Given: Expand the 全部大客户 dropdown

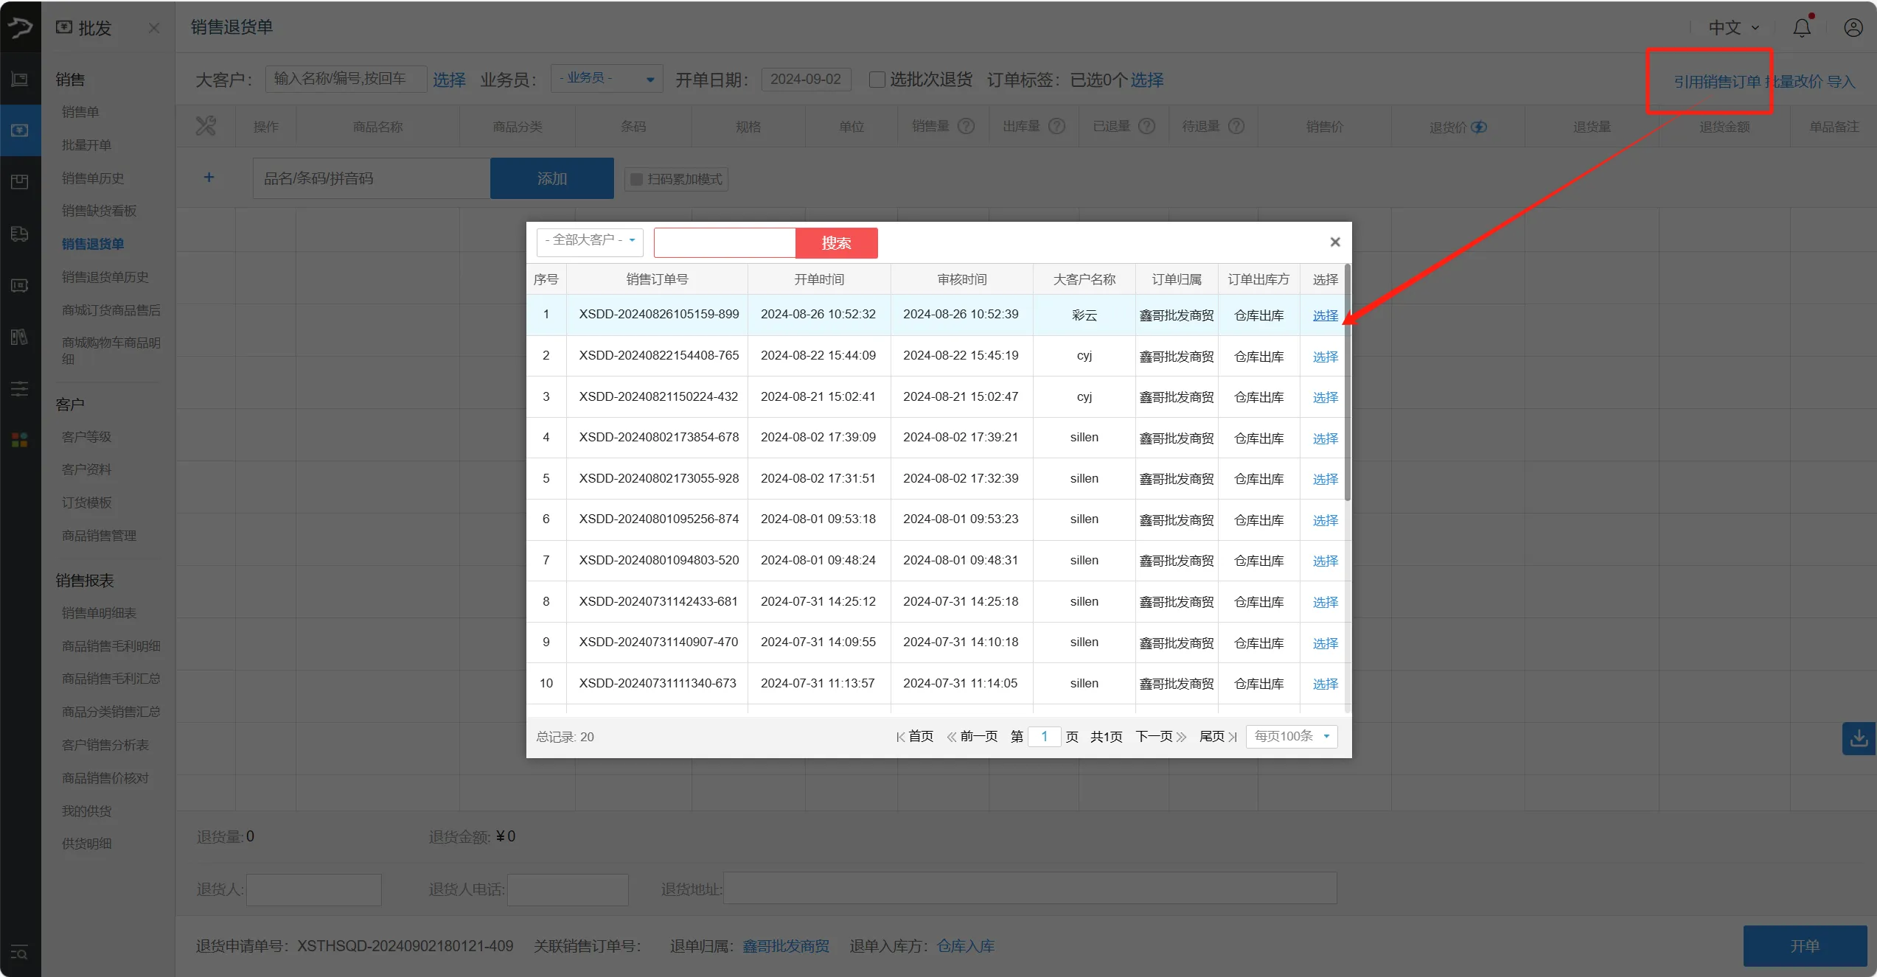Looking at the screenshot, I should pos(590,241).
